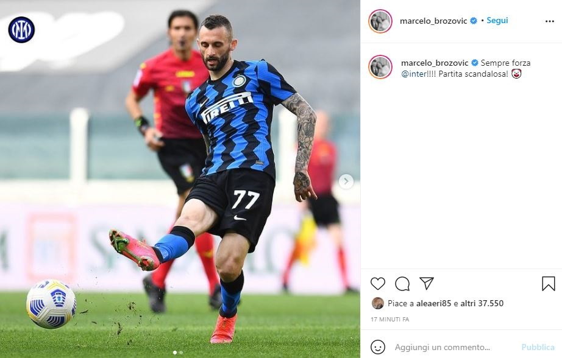Click the 17 MINUTI FA timestamp
This screenshot has height=358, width=562.
(x=389, y=319)
